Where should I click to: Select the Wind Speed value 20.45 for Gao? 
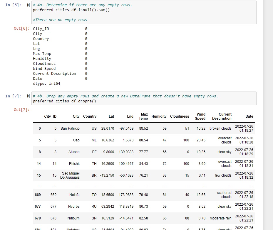(201, 140)
